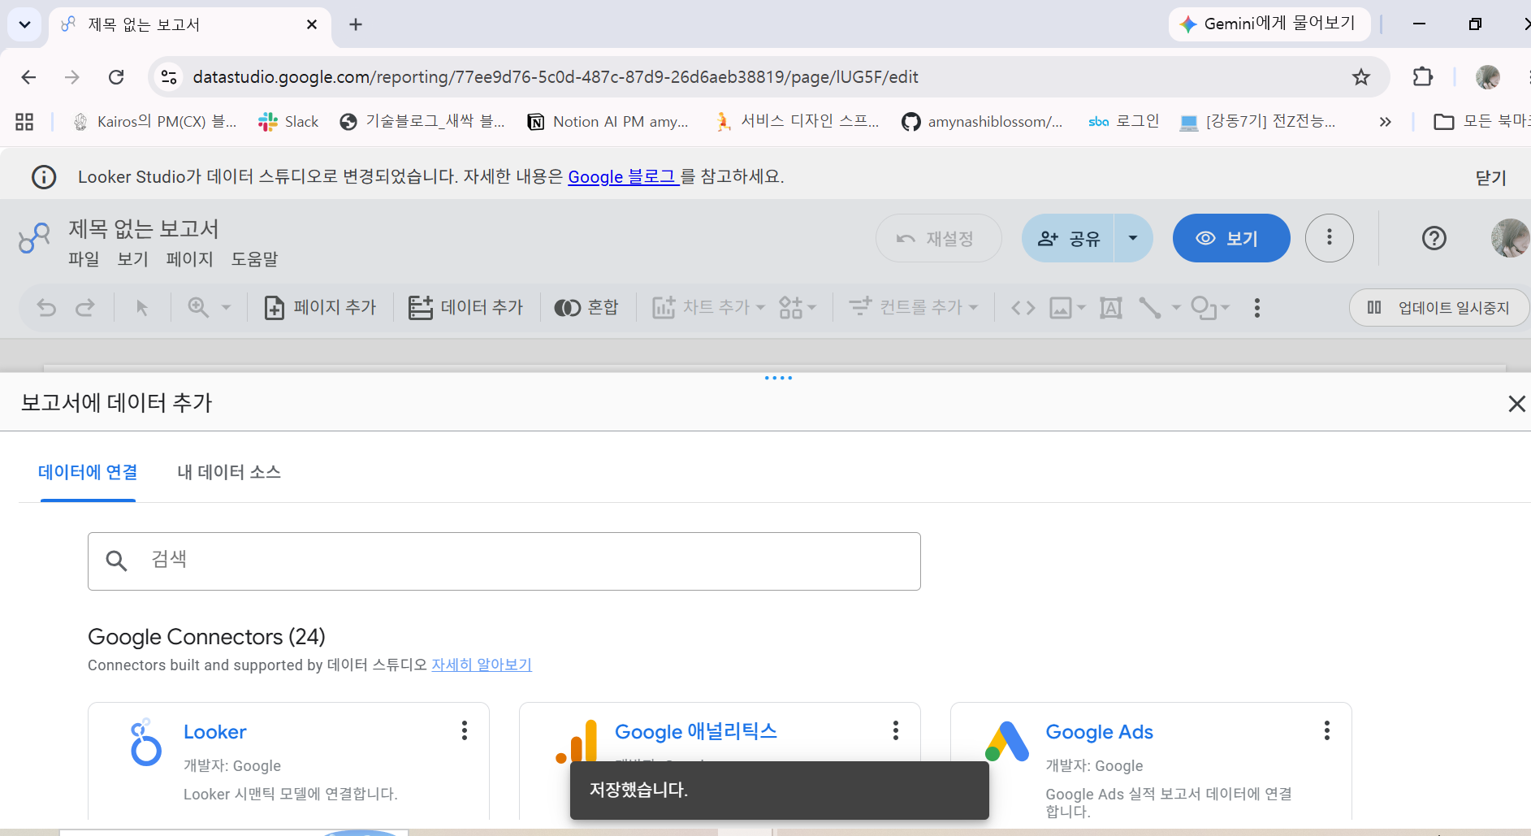Click the redo arrow in the toolbar
Screen dimensions: 1531x836
coord(84,307)
